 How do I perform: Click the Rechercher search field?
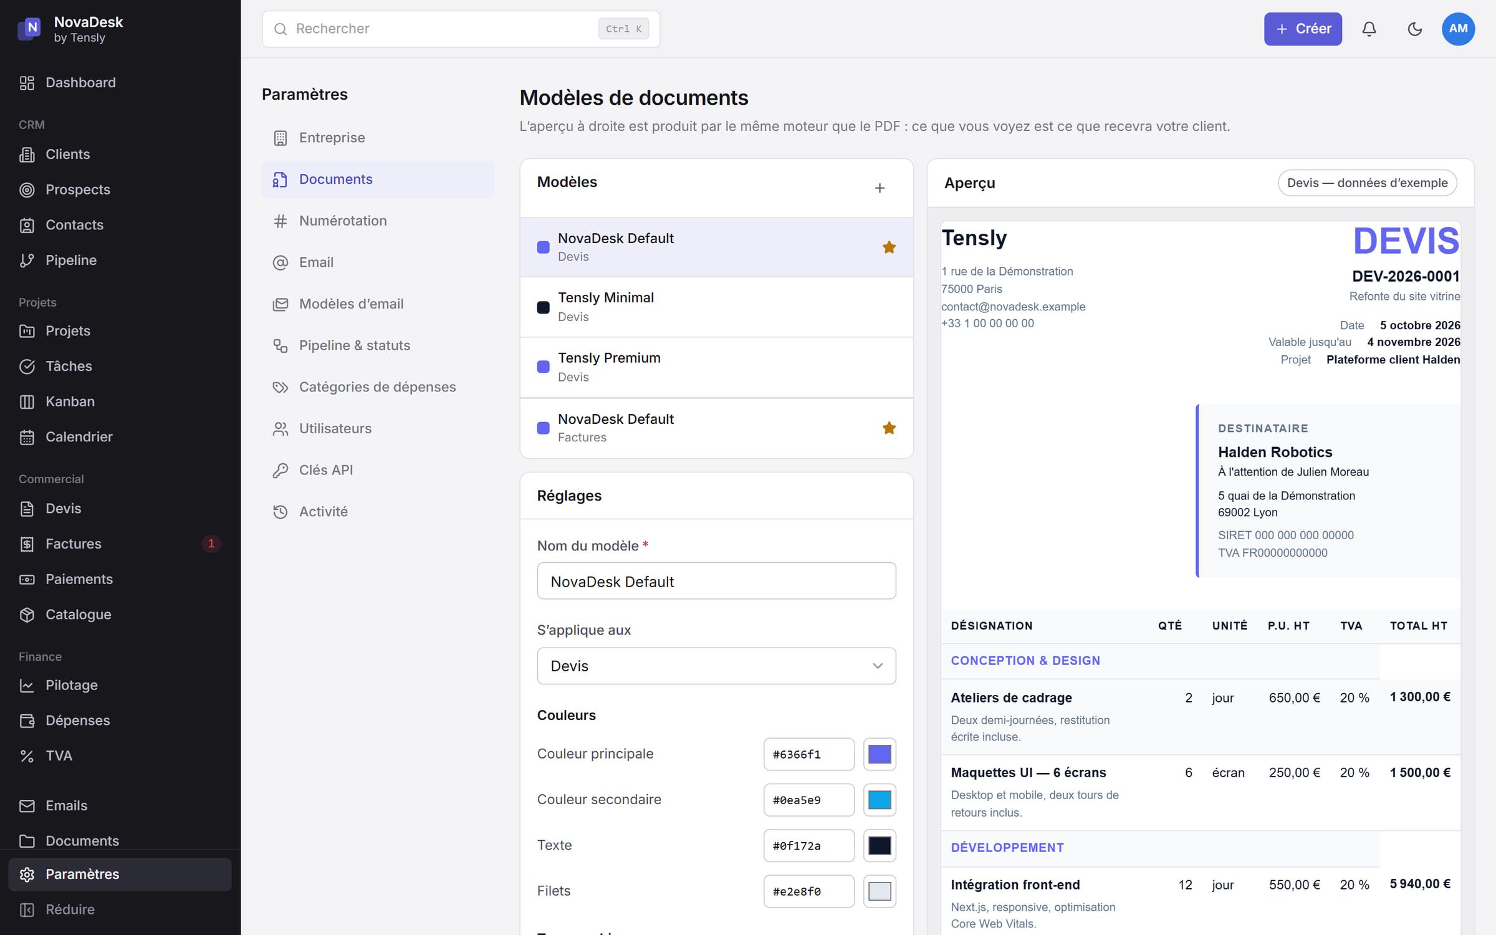[x=461, y=29]
